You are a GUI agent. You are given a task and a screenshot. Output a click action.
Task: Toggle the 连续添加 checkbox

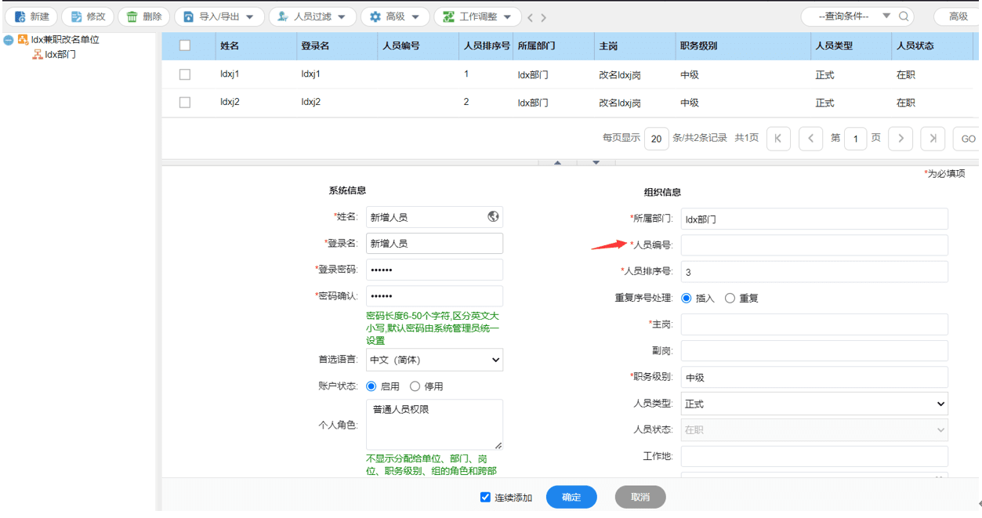coord(485,497)
